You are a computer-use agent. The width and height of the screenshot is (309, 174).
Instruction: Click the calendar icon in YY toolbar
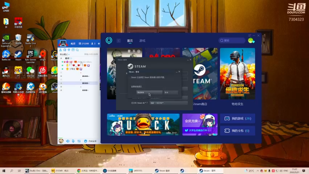point(73,50)
